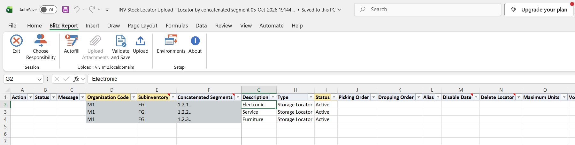Open Disable Date filter dropdown
The height and width of the screenshot is (145, 575).
(x=476, y=97)
